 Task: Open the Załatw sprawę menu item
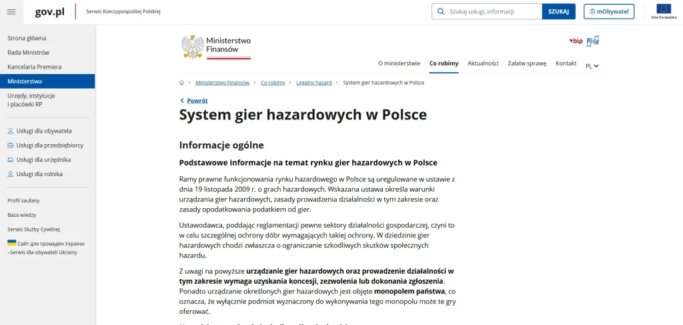pos(527,63)
